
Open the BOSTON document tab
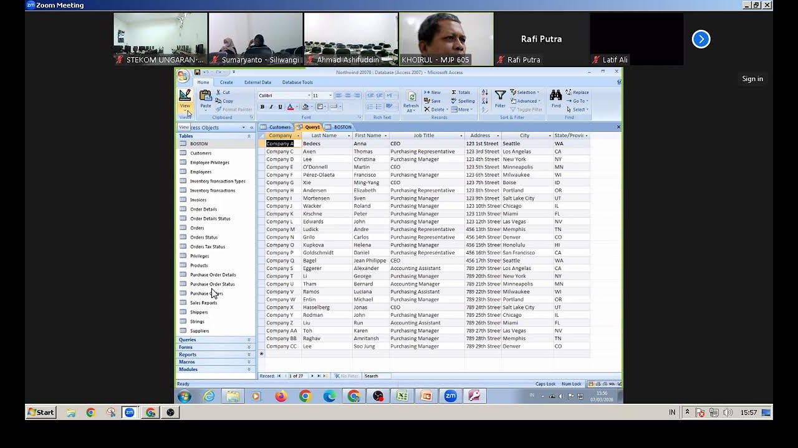coord(339,127)
